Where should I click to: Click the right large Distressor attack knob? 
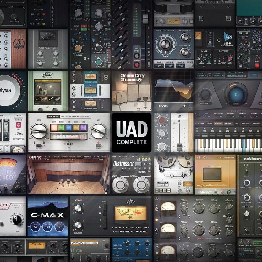point(141,185)
